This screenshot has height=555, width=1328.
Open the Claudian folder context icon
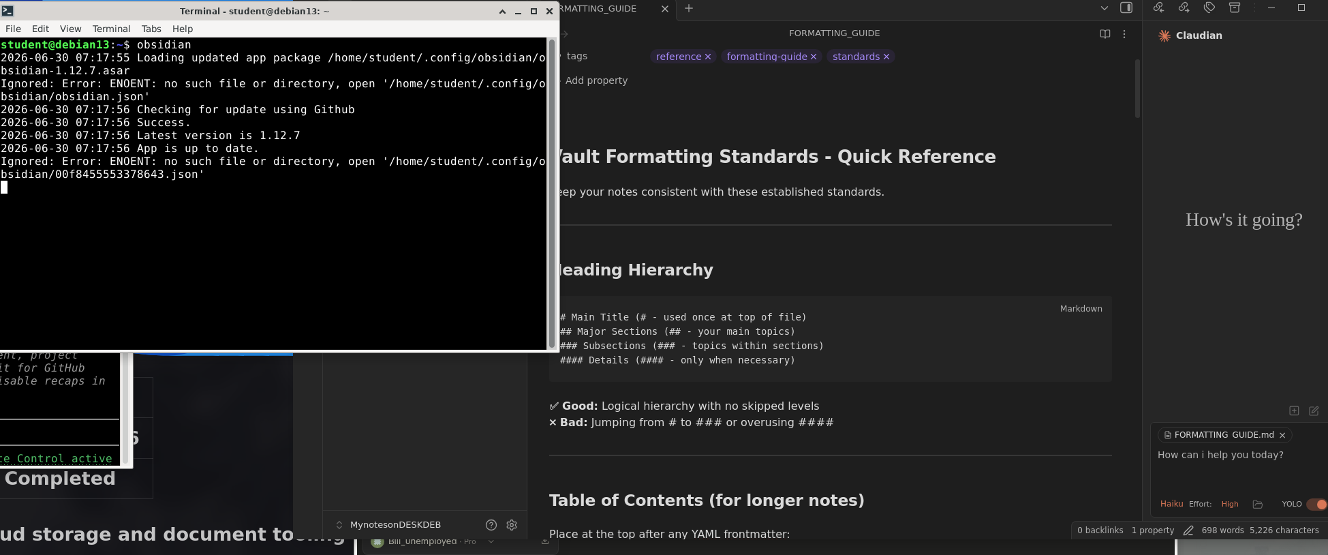coord(1258,504)
